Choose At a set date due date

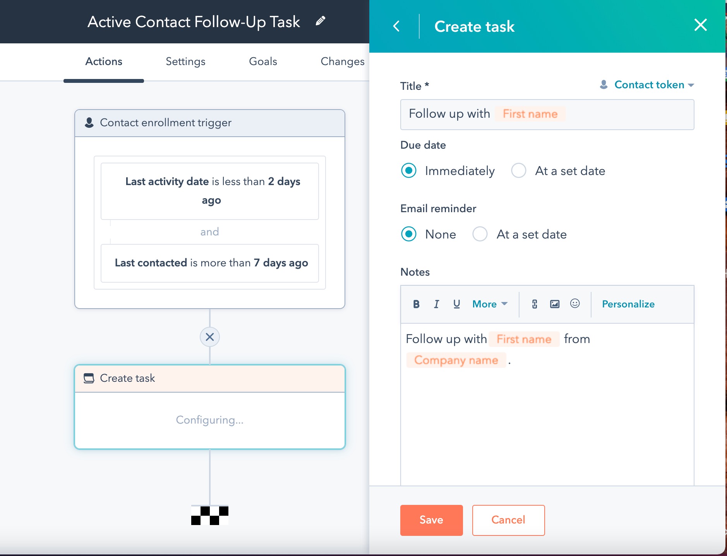click(519, 171)
